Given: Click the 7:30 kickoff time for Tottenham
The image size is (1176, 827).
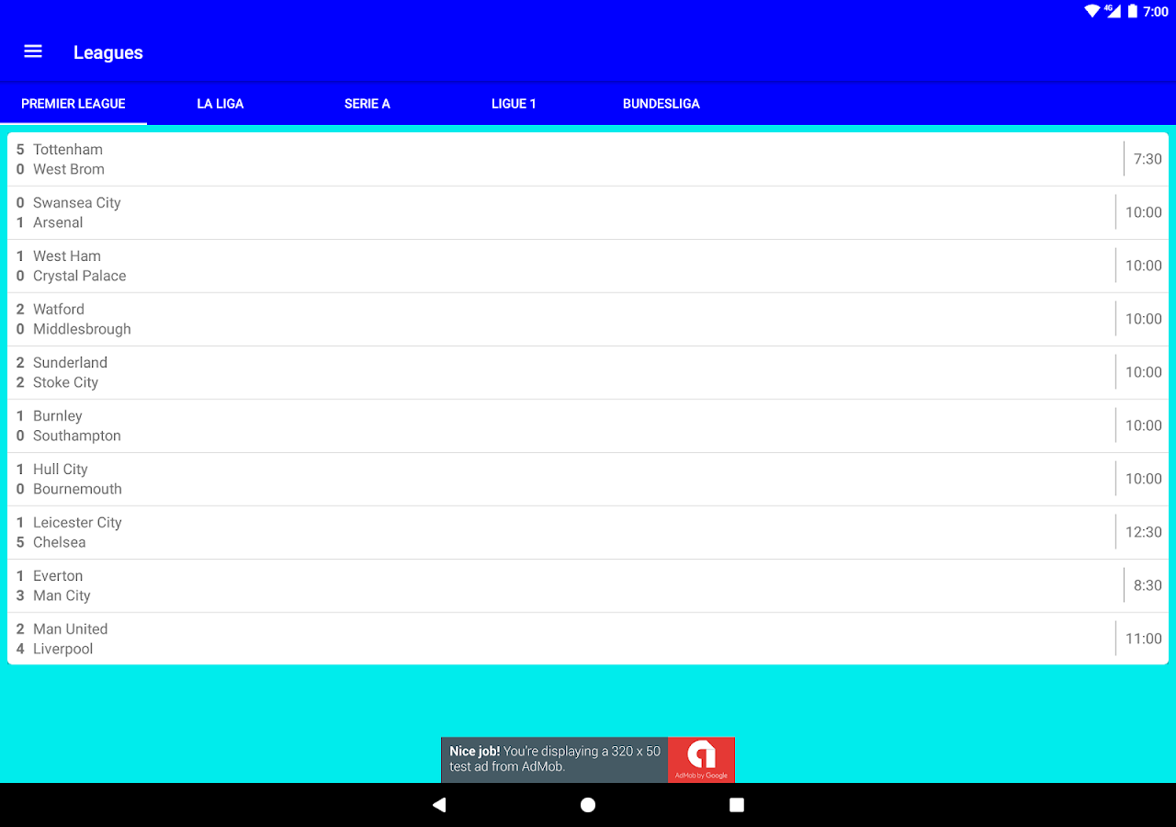Looking at the screenshot, I should [x=1148, y=159].
